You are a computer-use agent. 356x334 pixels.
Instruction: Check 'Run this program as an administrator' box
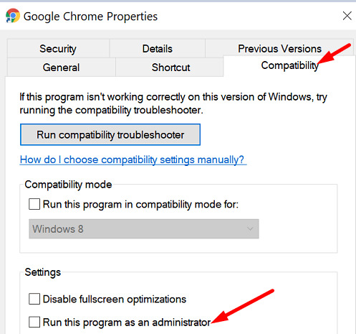pos(34,322)
